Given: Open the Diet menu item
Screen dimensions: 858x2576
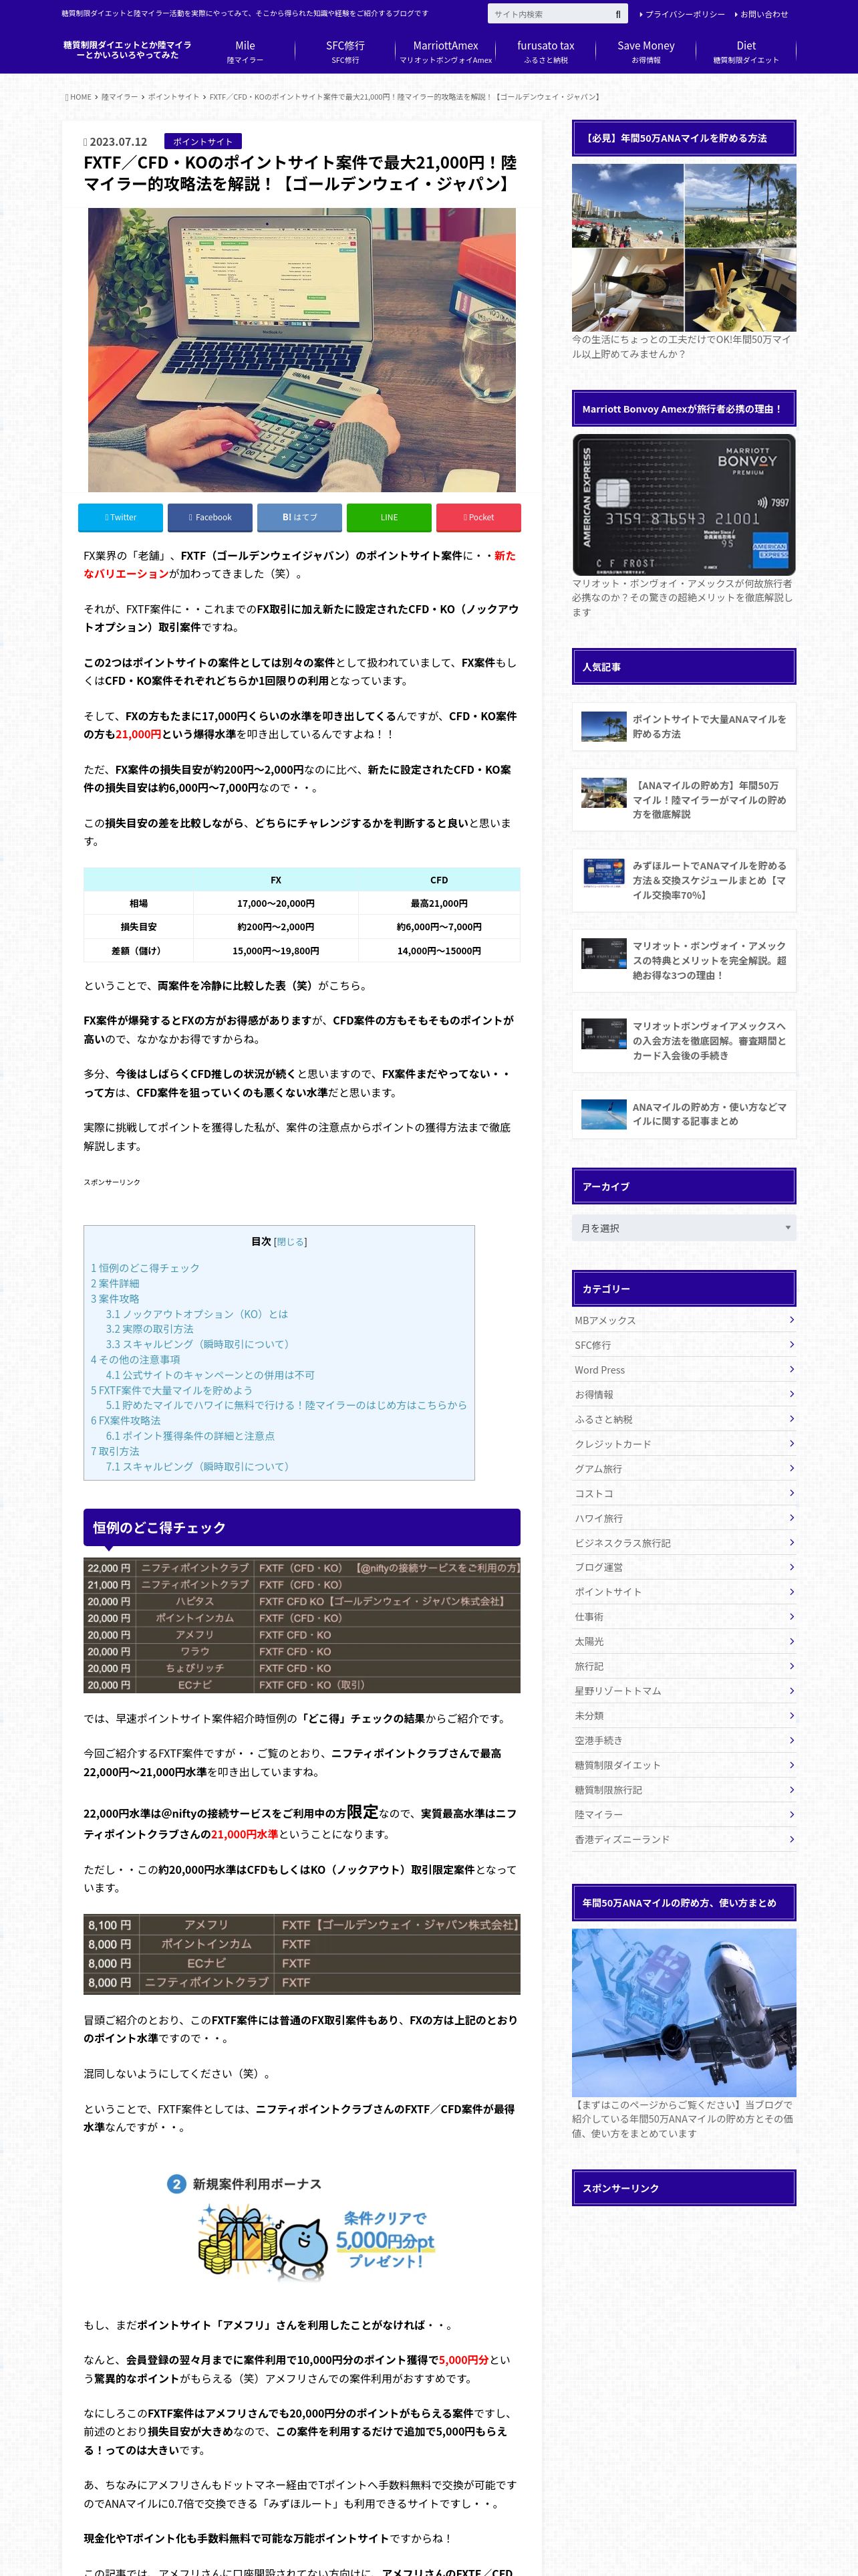Looking at the screenshot, I should (x=746, y=52).
